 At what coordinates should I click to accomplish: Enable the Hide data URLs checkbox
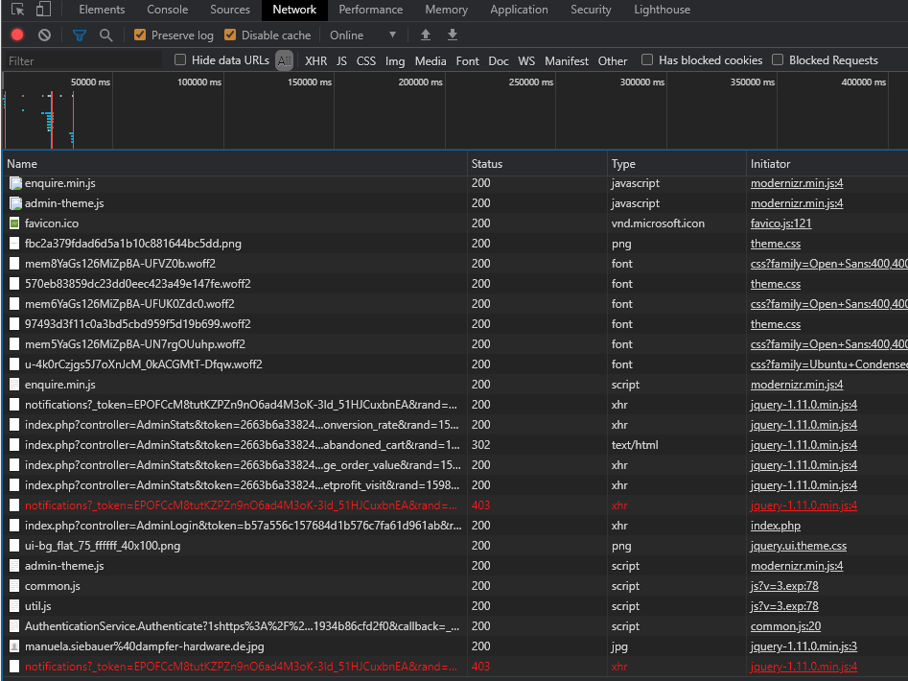[180, 60]
